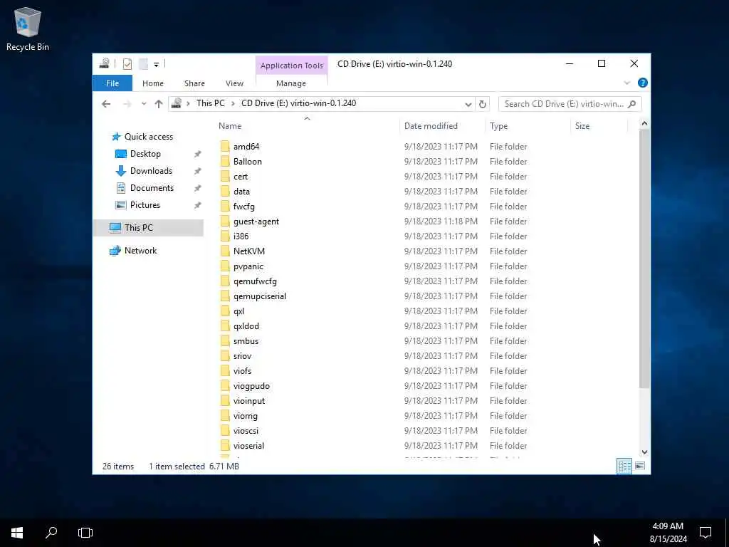This screenshot has width=729, height=547.
Task: Go forward using the Forward arrow
Action: coord(127,104)
